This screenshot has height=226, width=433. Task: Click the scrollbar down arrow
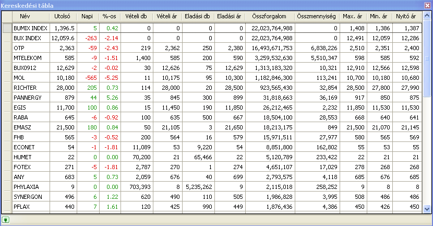(427, 209)
